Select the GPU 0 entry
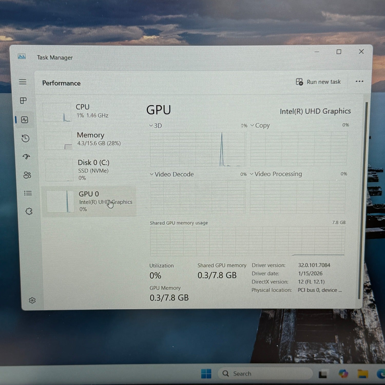 click(x=89, y=201)
